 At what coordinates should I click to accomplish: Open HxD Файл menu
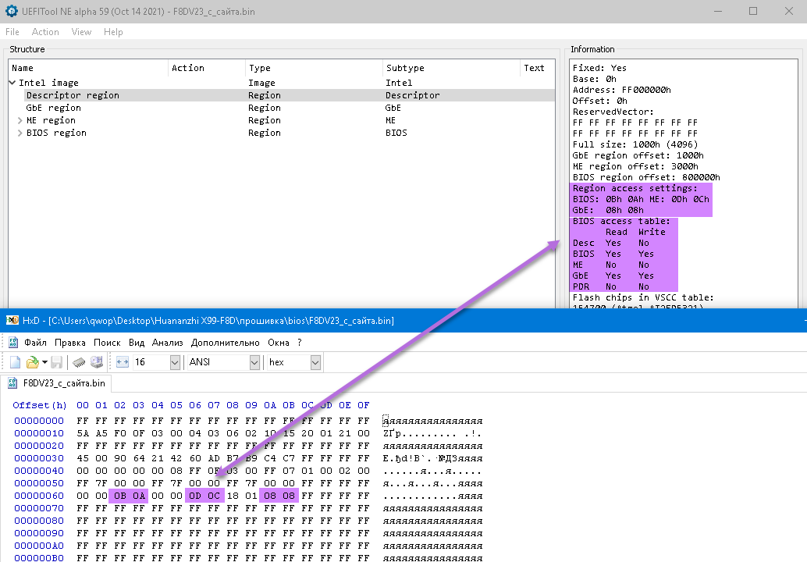point(36,343)
